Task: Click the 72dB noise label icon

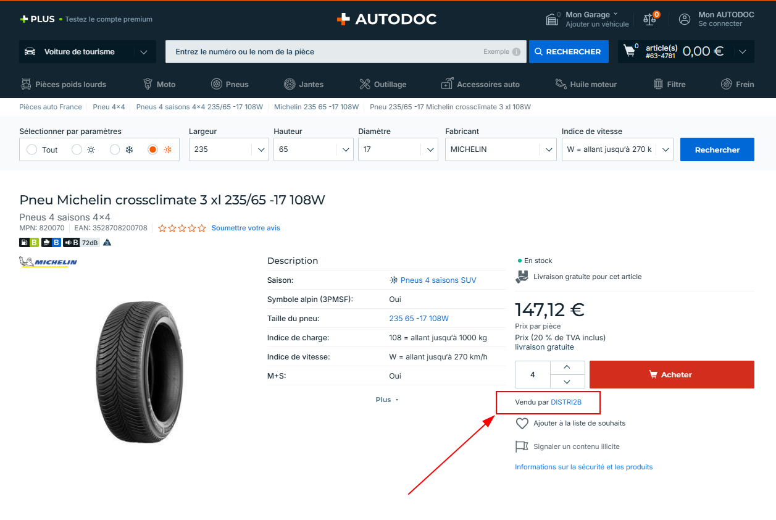Action: pos(81,243)
